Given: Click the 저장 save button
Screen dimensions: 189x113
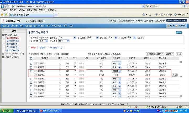Looking at the screenshot, I should pos(179,54).
